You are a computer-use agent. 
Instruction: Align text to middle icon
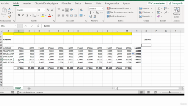pos(63,10)
